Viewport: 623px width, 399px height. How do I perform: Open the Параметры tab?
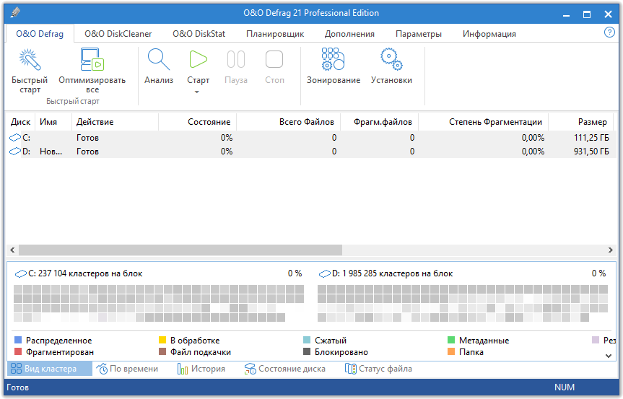tap(419, 34)
